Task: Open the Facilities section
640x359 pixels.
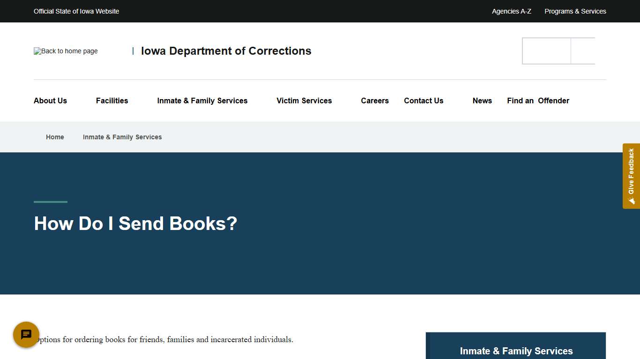Action: pyautogui.click(x=112, y=101)
